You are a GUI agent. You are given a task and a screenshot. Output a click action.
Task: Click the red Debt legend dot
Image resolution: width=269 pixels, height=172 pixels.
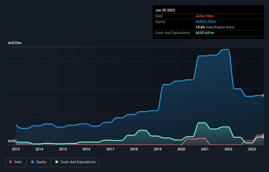click(x=10, y=162)
